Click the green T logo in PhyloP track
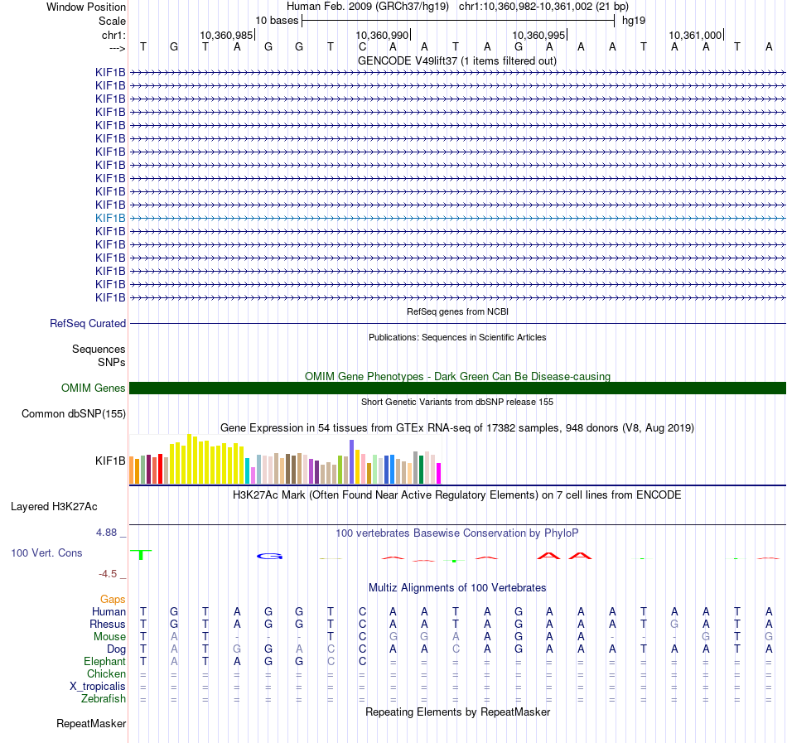This screenshot has width=787, height=743. [142, 554]
